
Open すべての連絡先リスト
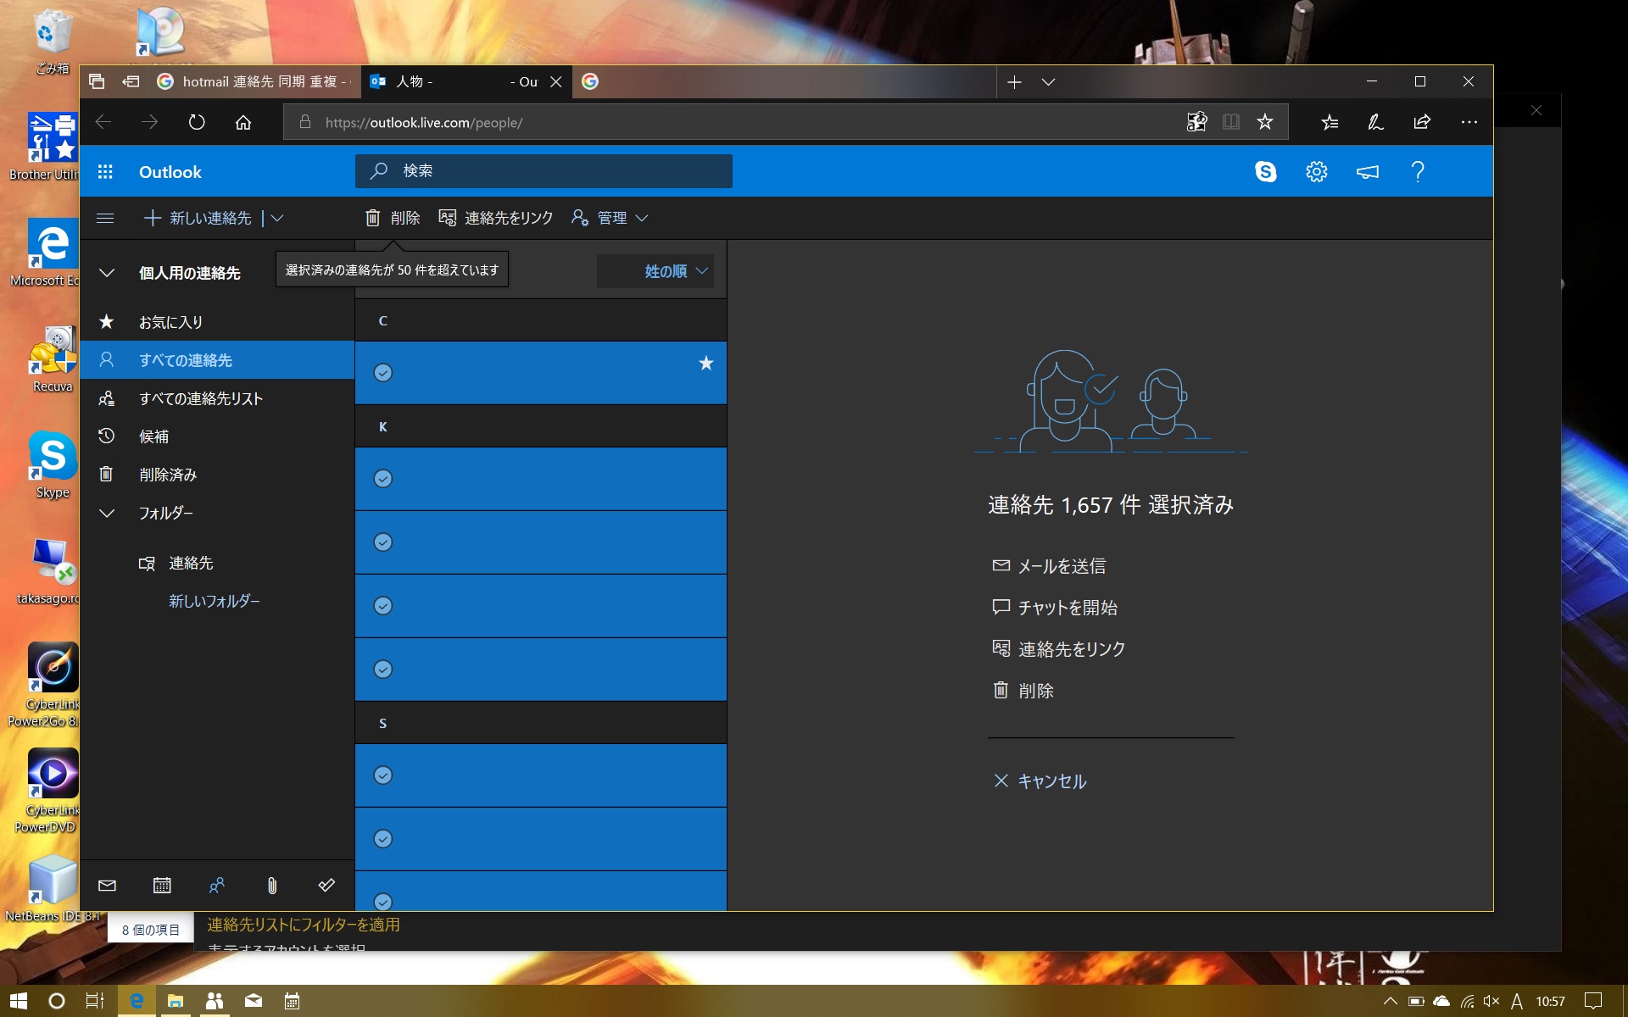(x=217, y=398)
